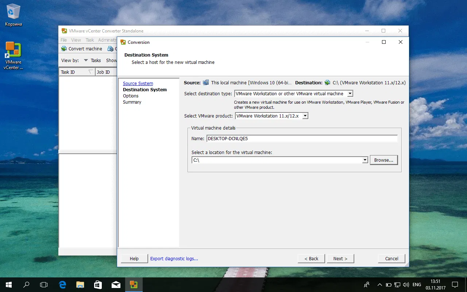Click the Next button

point(340,258)
